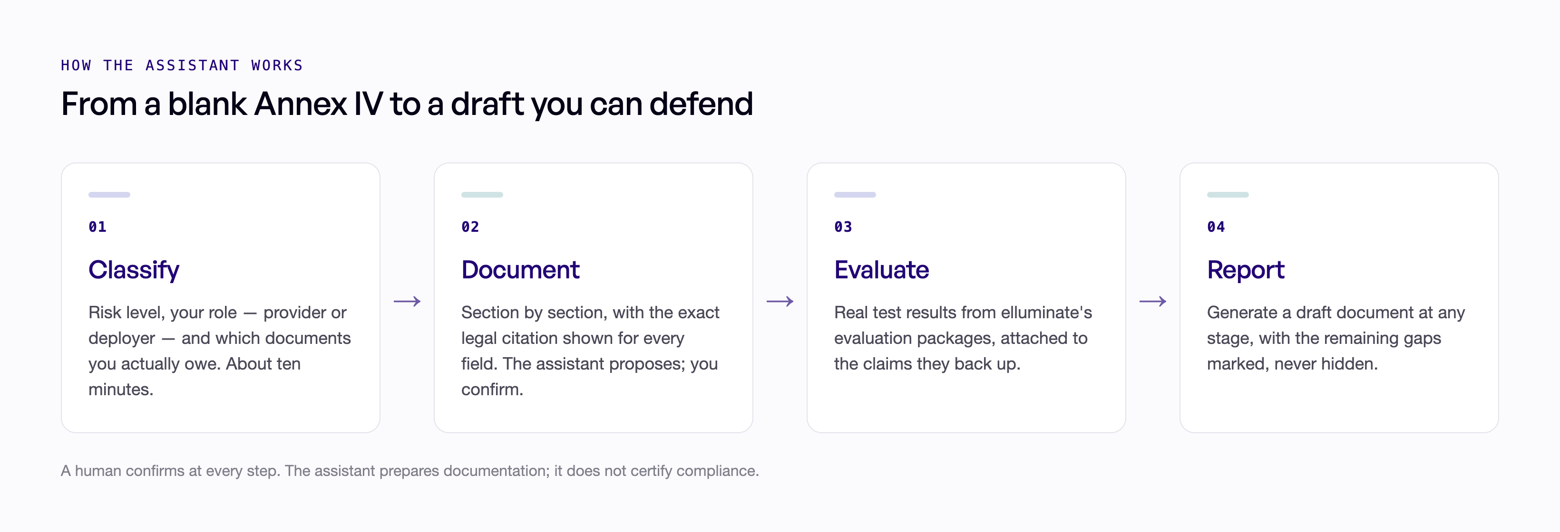Click the arrow icon between Classify and Document
1560x532 pixels.
pos(407,301)
